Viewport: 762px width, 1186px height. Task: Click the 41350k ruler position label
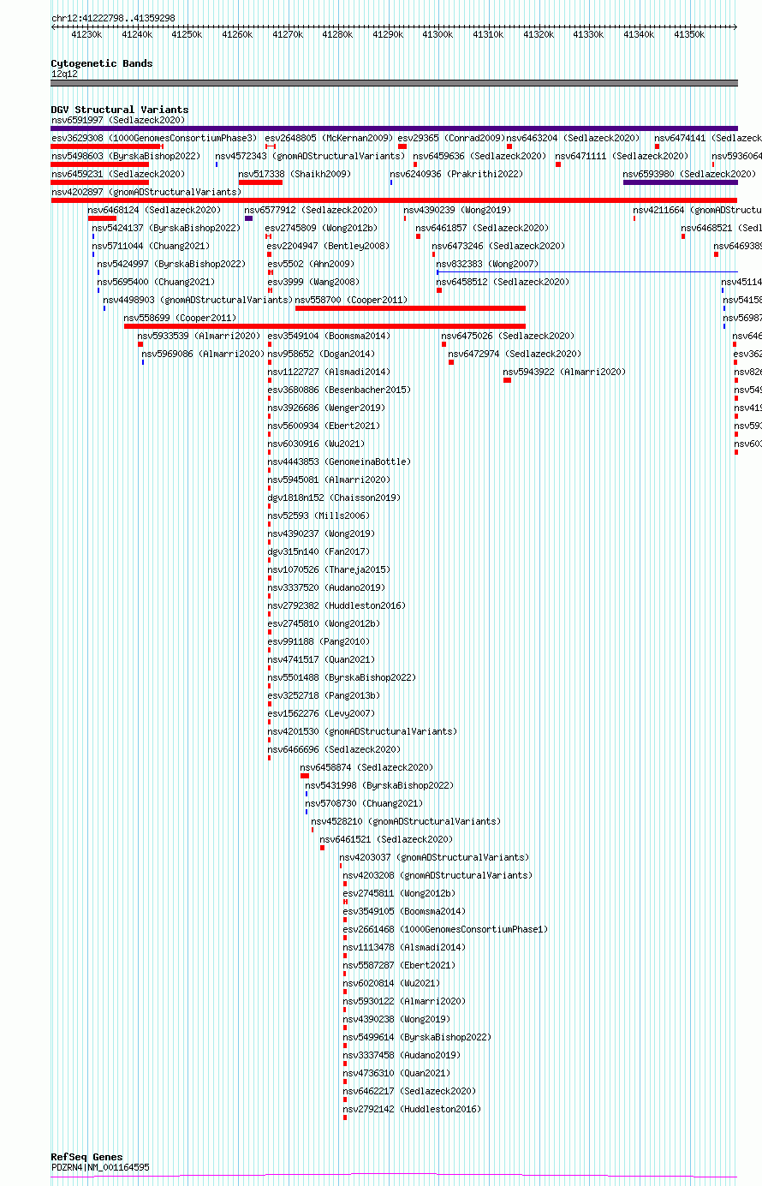[x=689, y=34]
